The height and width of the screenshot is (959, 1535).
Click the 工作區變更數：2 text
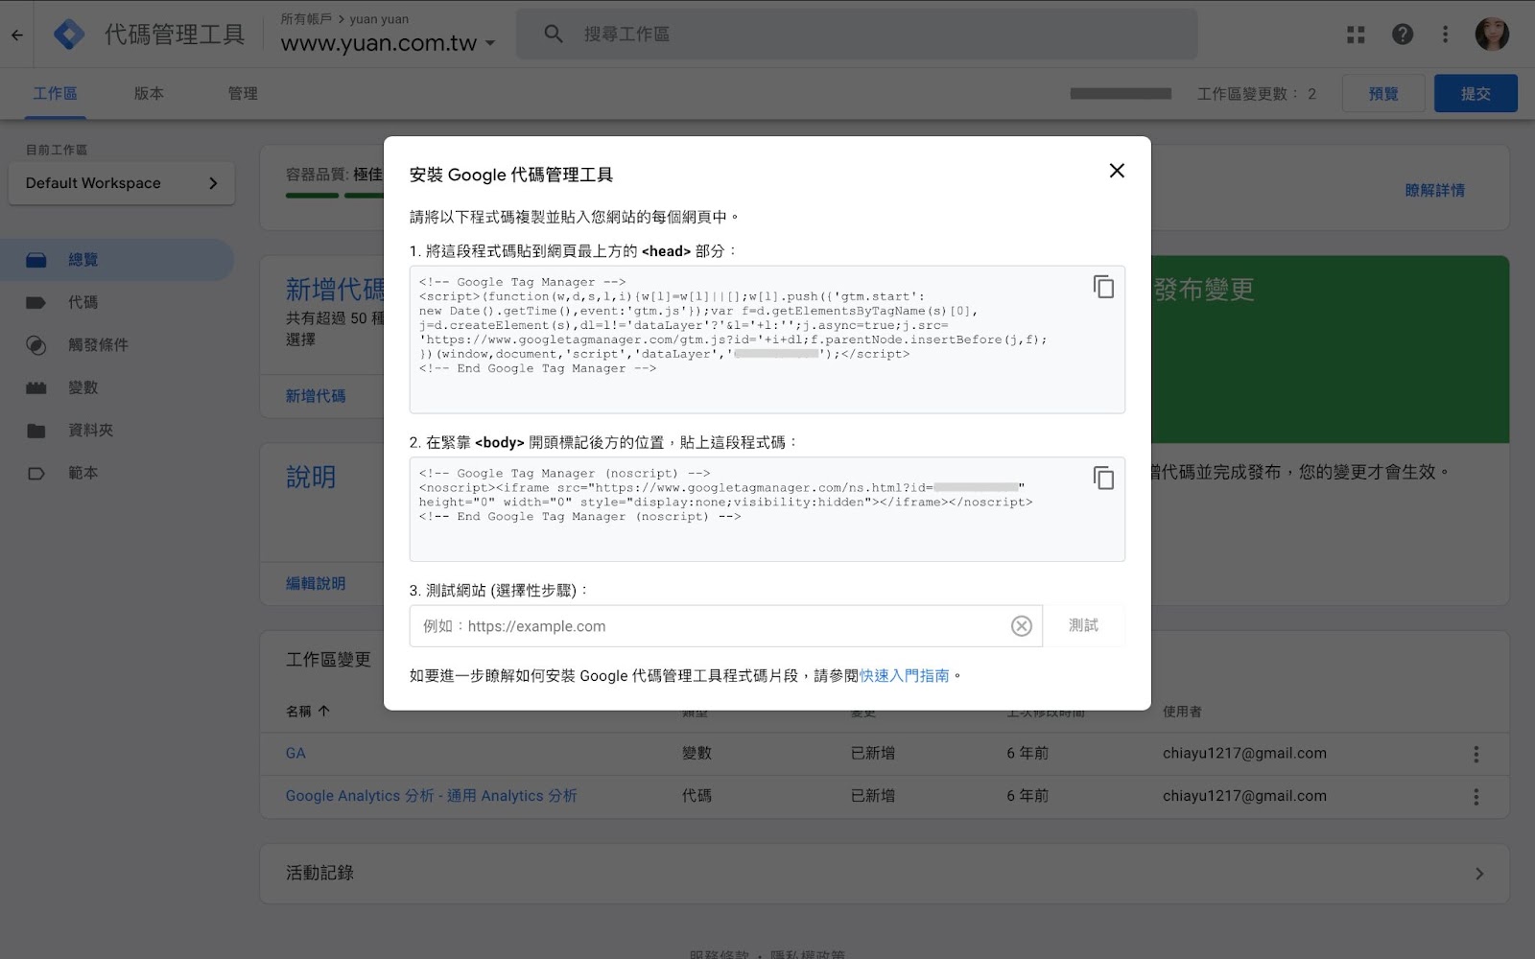(x=1257, y=94)
